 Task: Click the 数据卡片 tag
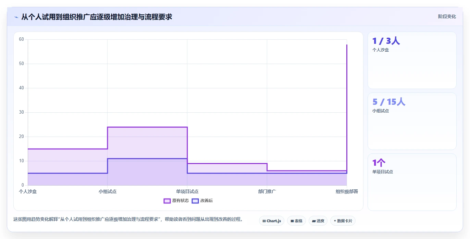pyautogui.click(x=343, y=221)
